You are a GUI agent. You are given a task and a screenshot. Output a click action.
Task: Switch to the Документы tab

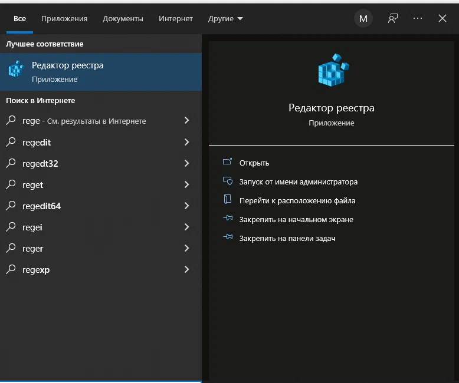pos(123,19)
